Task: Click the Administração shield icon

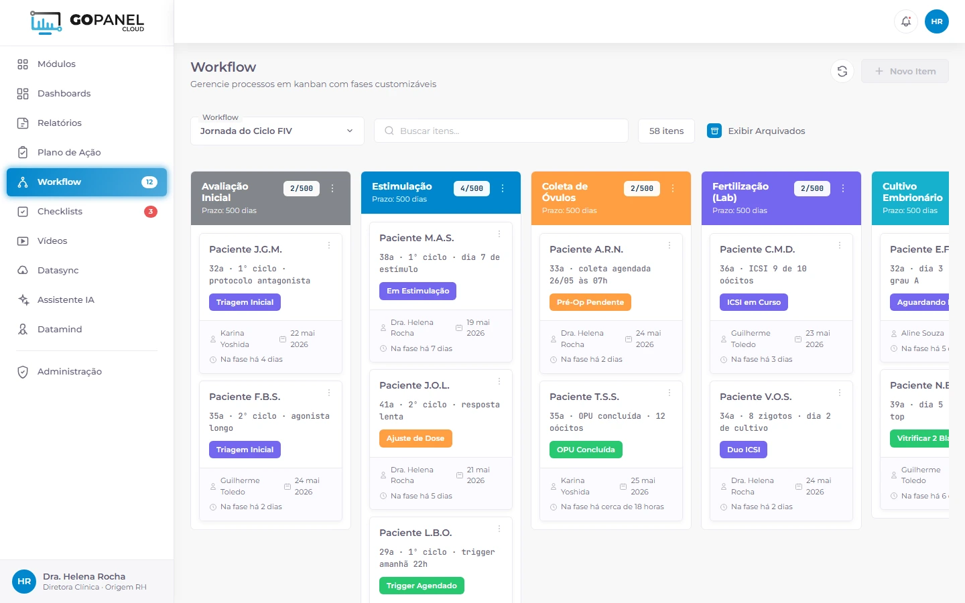Action: tap(23, 372)
